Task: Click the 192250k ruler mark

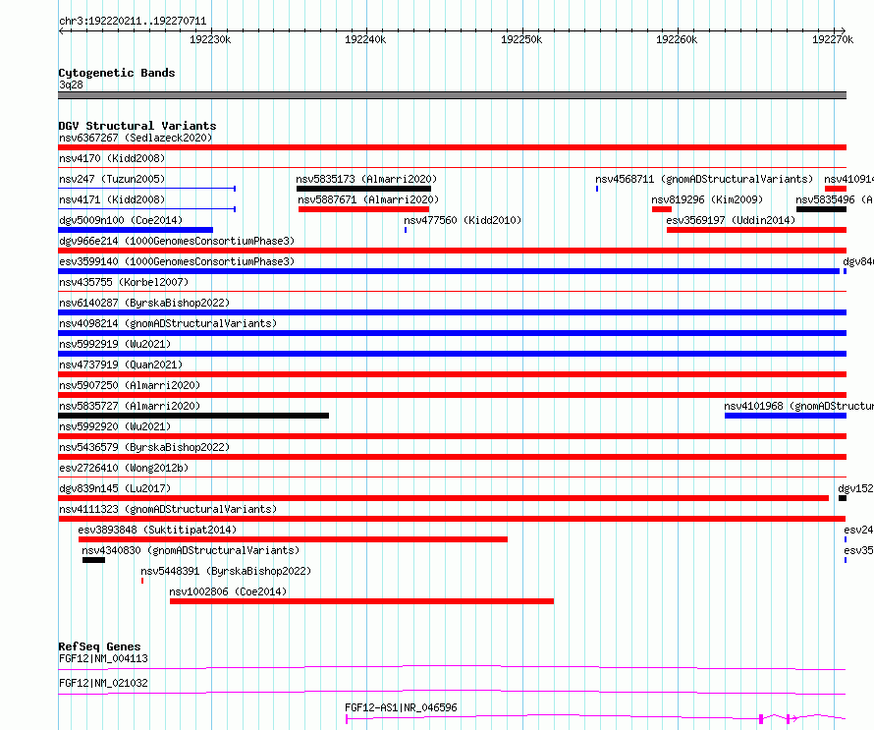Action: pos(521,39)
